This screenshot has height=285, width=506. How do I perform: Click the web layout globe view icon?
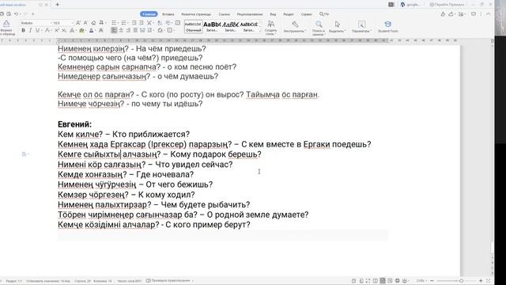(x=397, y=281)
